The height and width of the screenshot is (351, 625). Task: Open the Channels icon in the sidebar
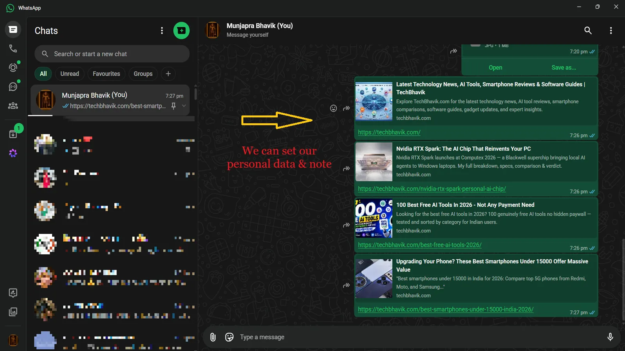13,87
